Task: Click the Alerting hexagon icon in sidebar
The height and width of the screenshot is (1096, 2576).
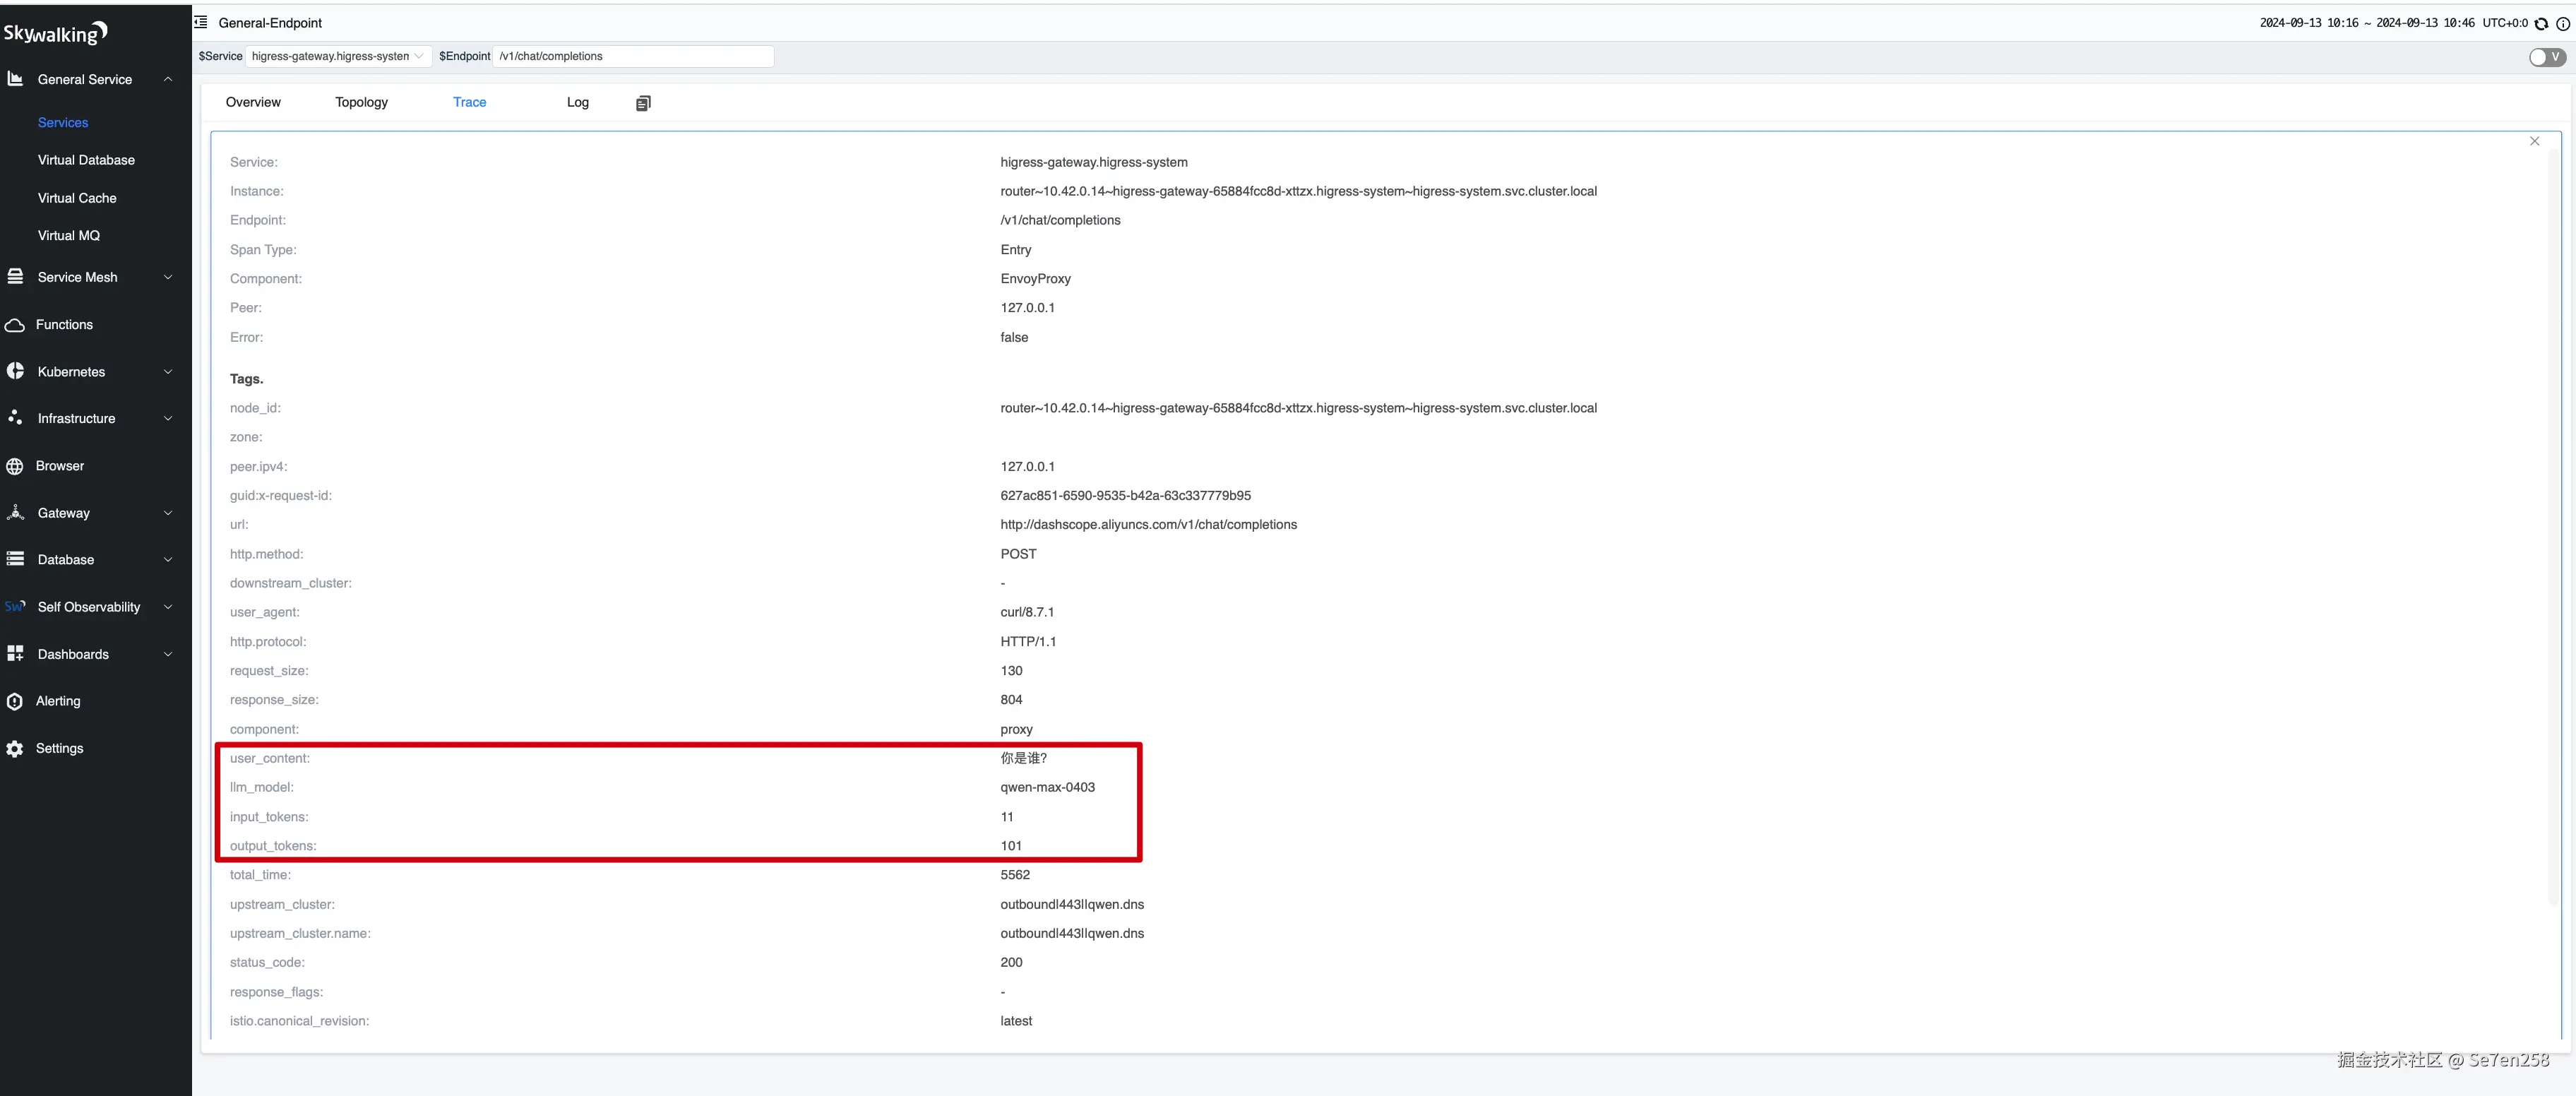Action: tap(15, 701)
